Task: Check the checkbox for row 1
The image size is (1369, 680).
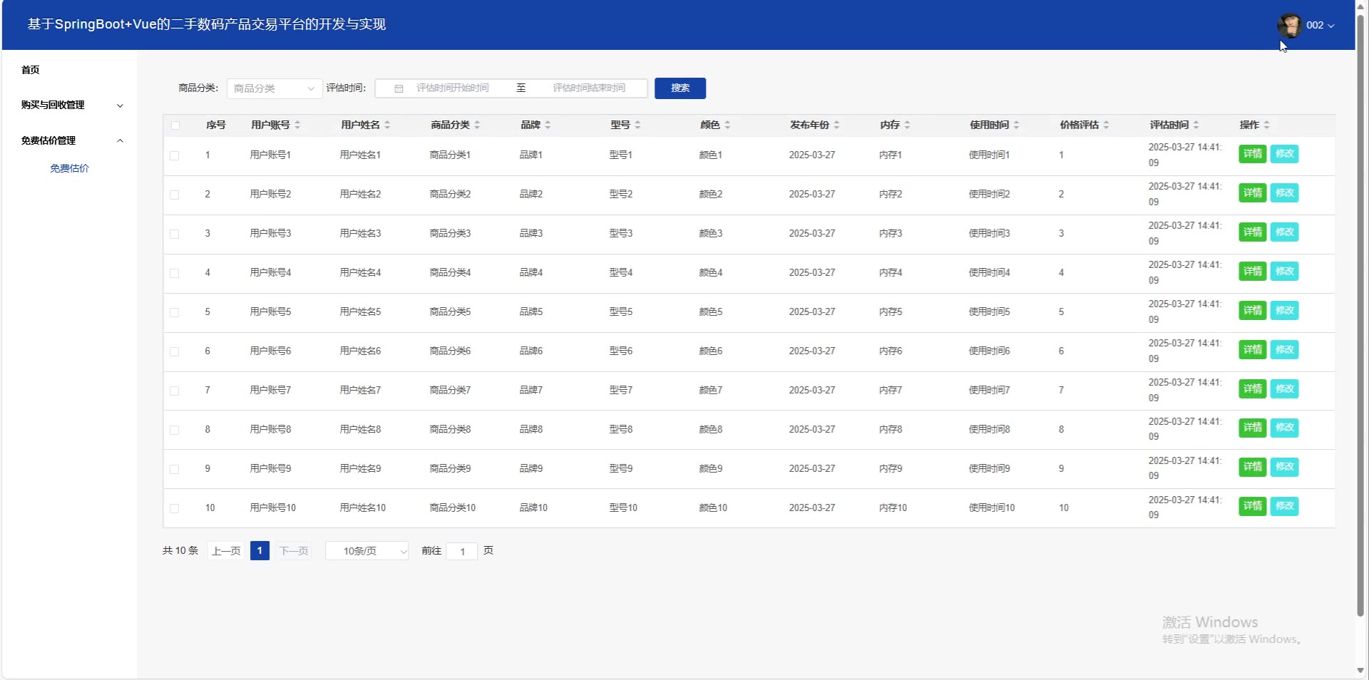Action: click(175, 155)
